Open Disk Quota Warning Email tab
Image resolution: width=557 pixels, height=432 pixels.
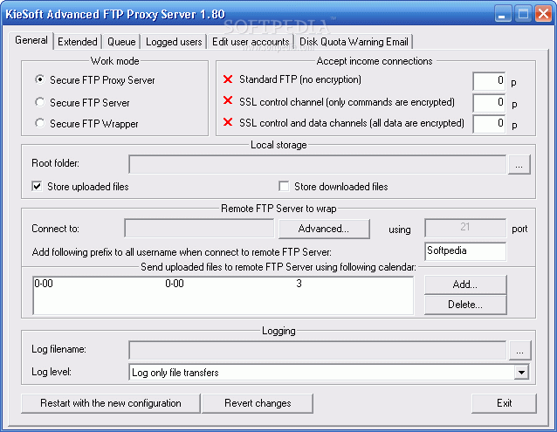(354, 42)
